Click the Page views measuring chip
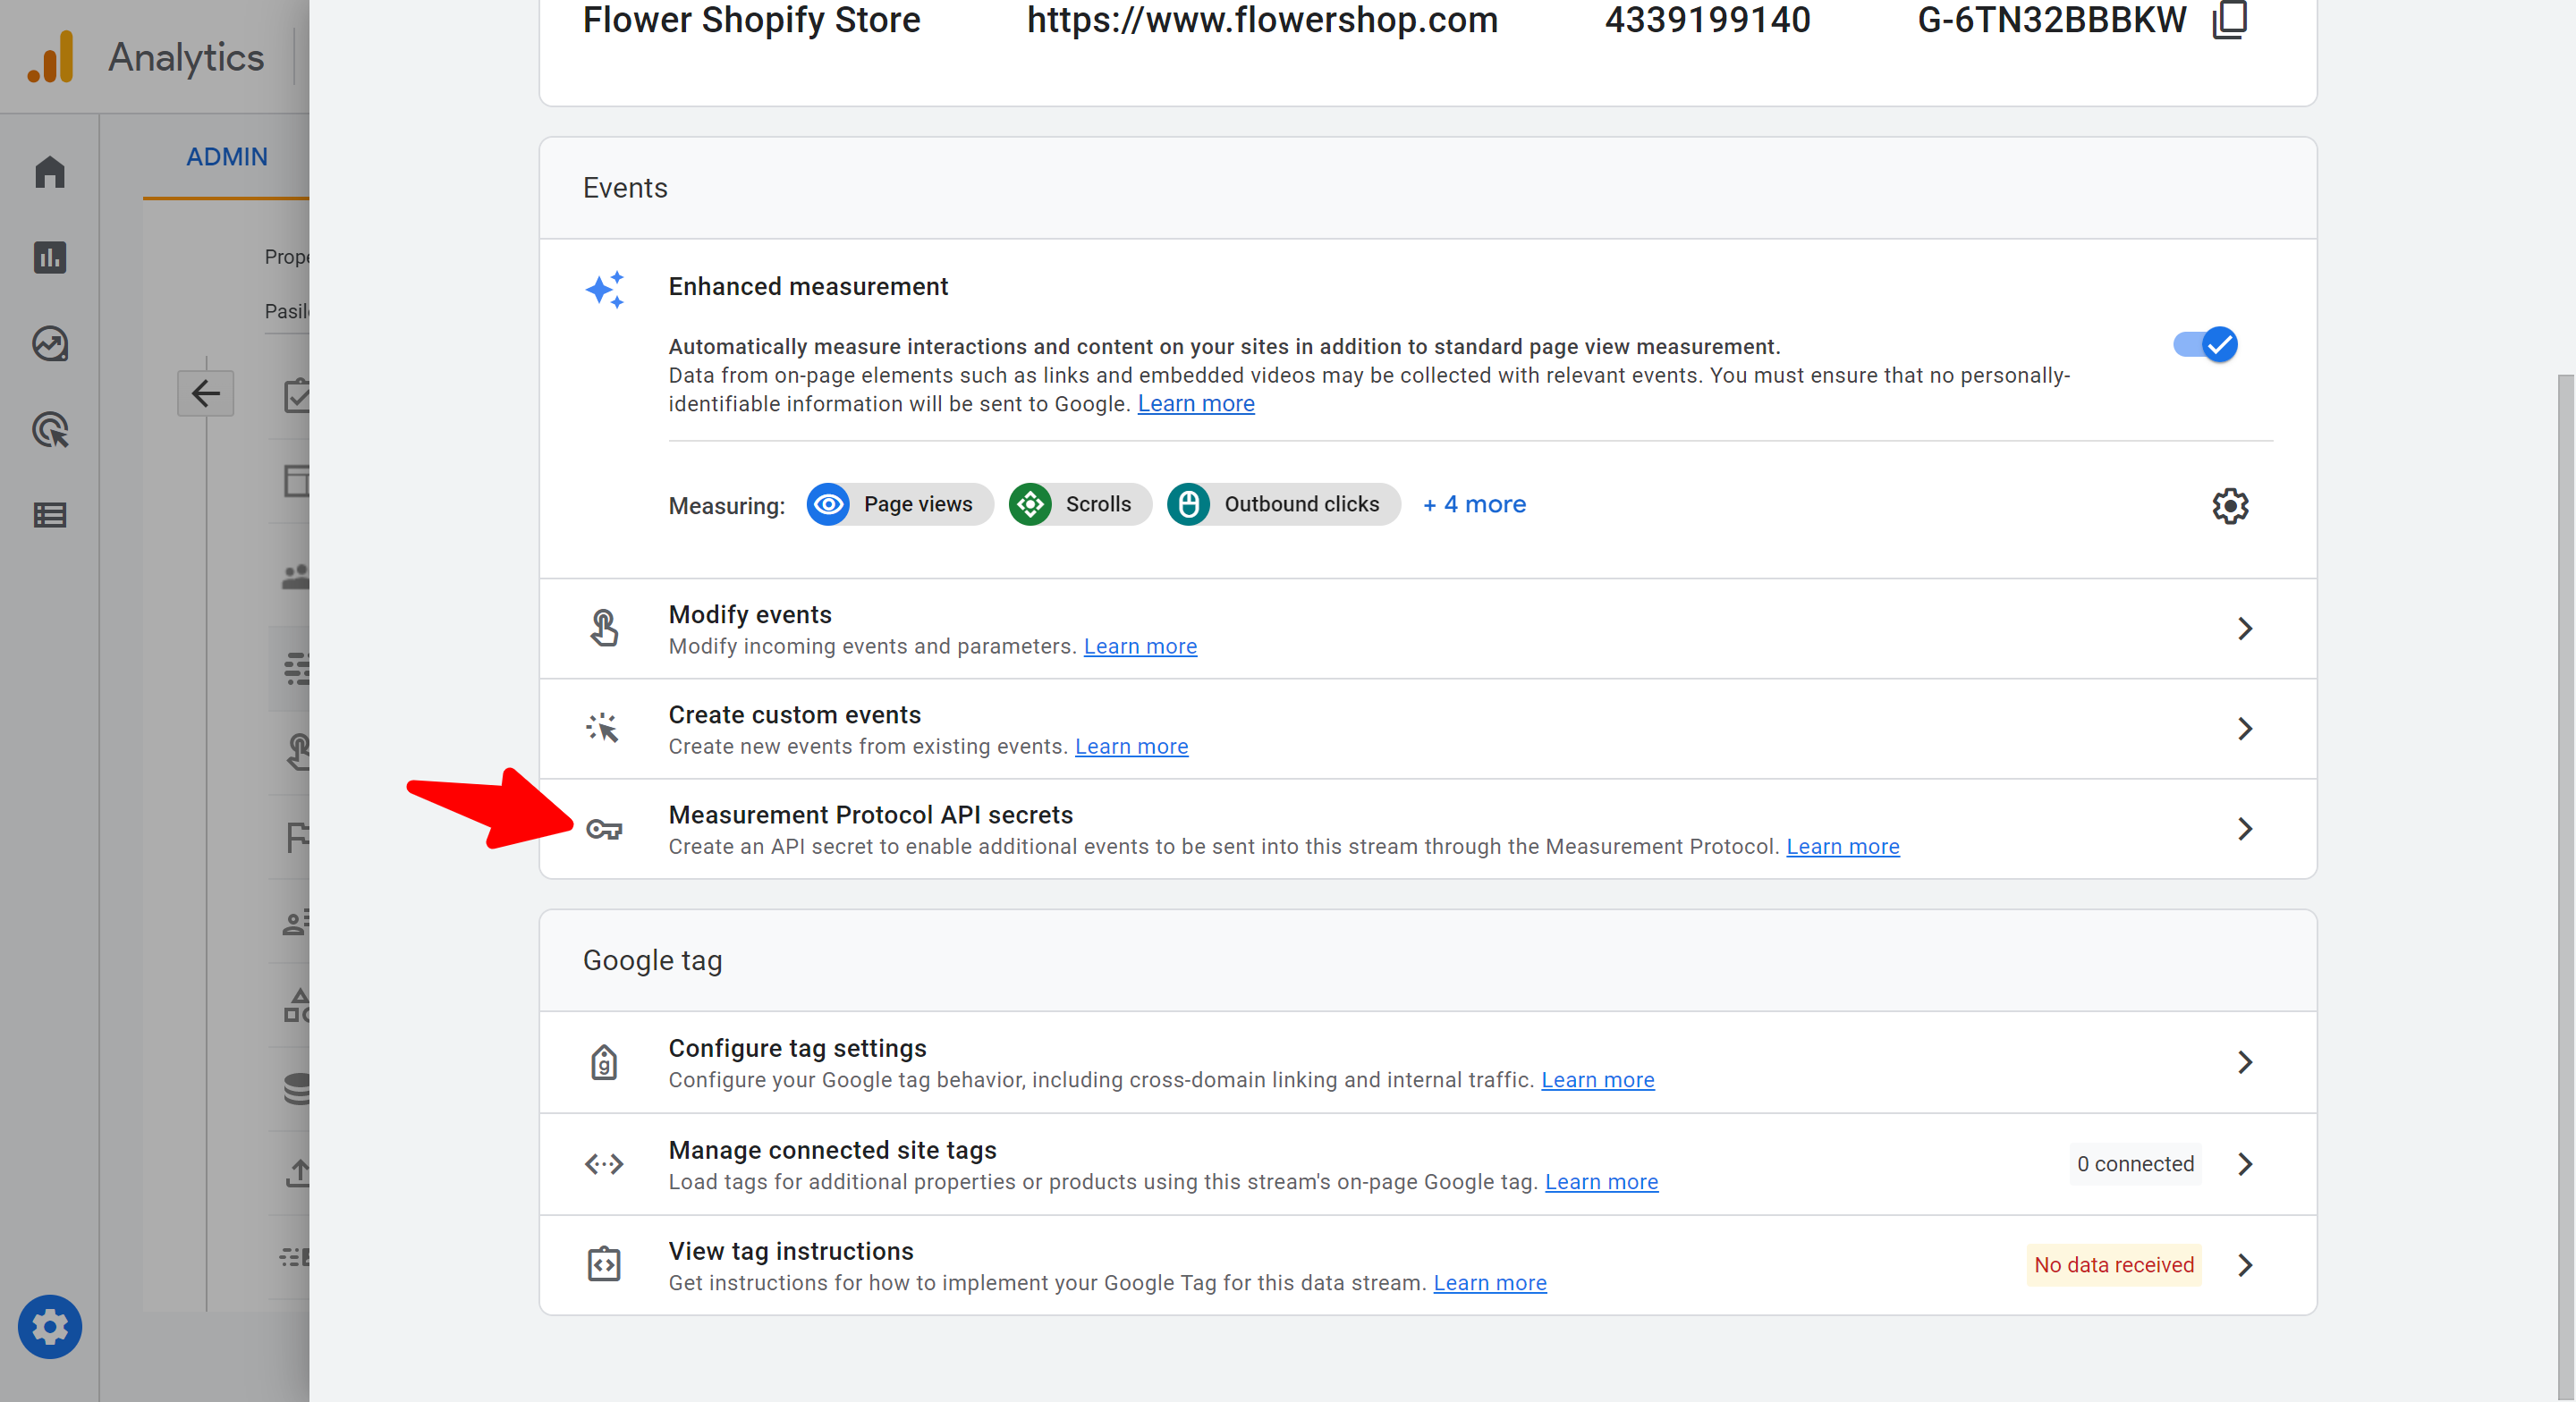 coord(899,504)
